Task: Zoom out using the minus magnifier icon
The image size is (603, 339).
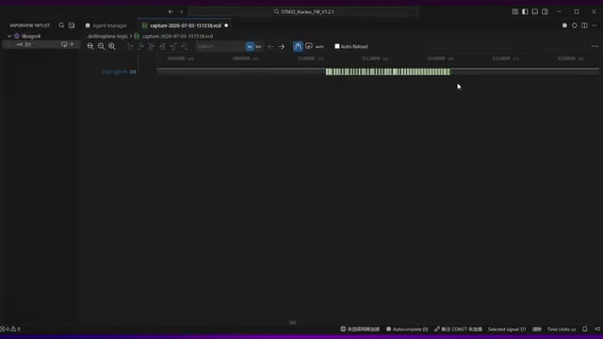Action: pos(101,46)
